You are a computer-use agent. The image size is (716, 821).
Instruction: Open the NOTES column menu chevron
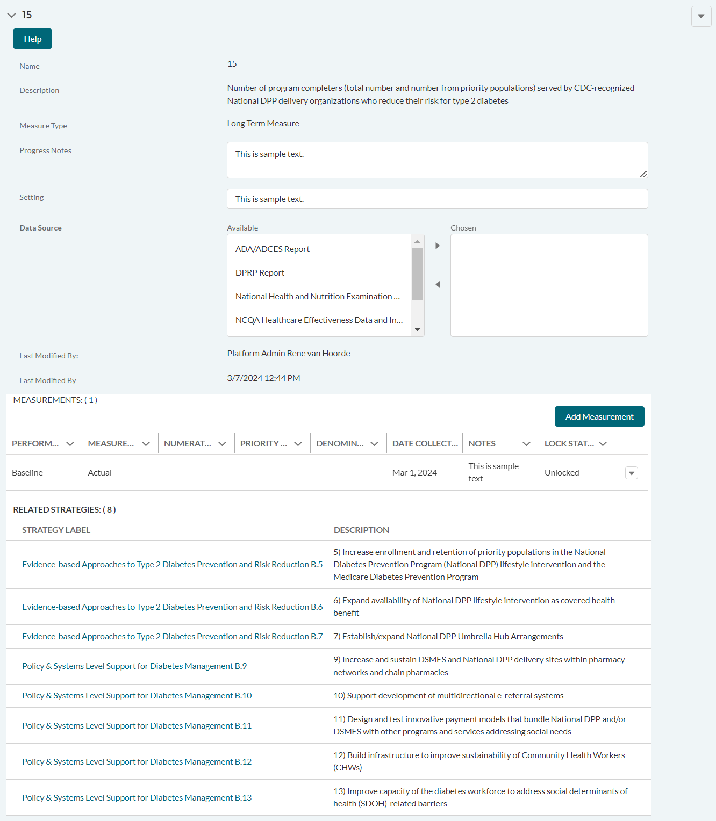click(526, 444)
